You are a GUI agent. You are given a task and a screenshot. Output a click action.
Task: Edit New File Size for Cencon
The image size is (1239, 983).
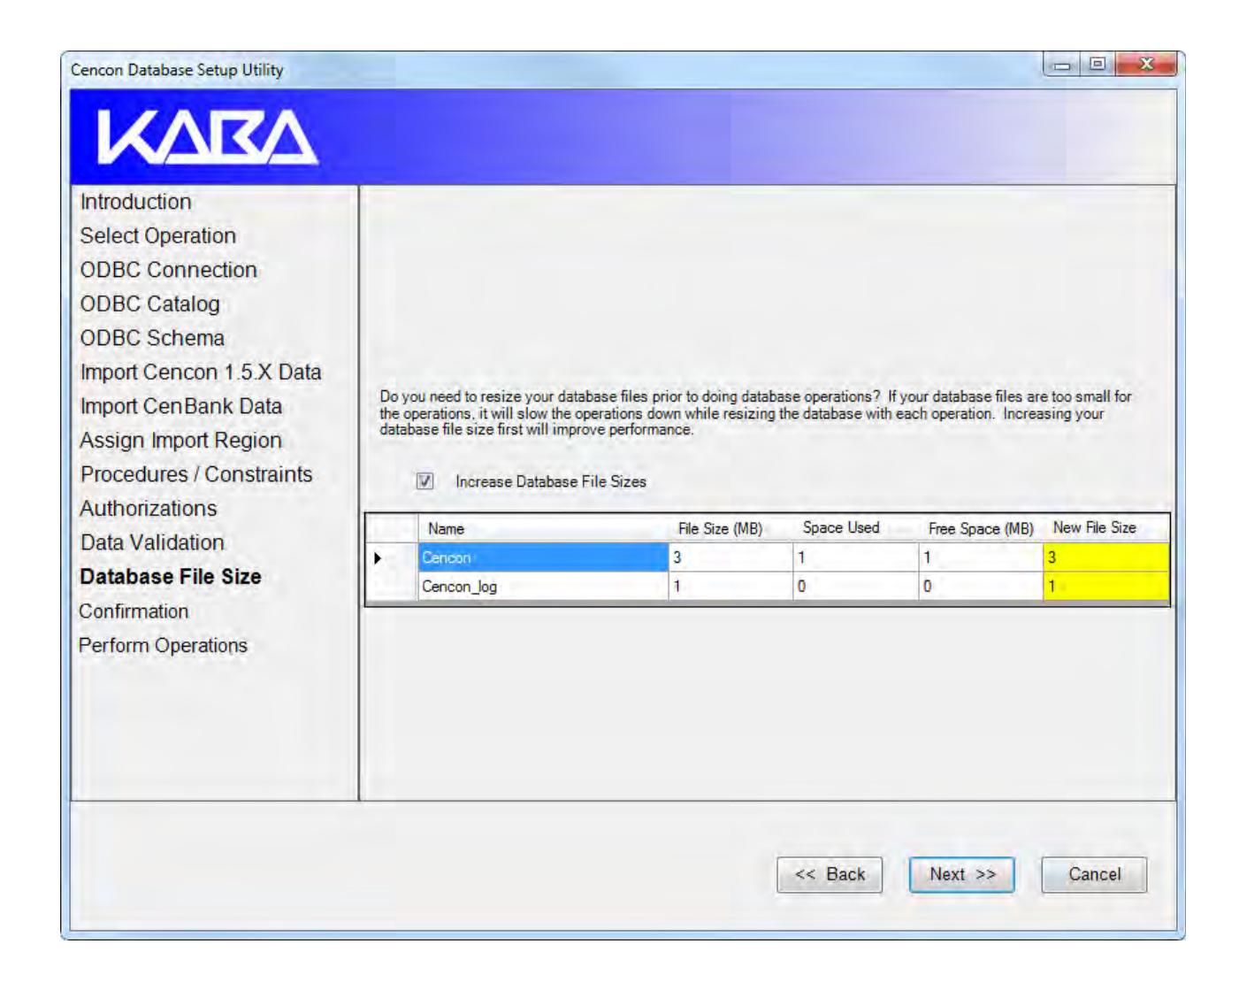point(1106,558)
